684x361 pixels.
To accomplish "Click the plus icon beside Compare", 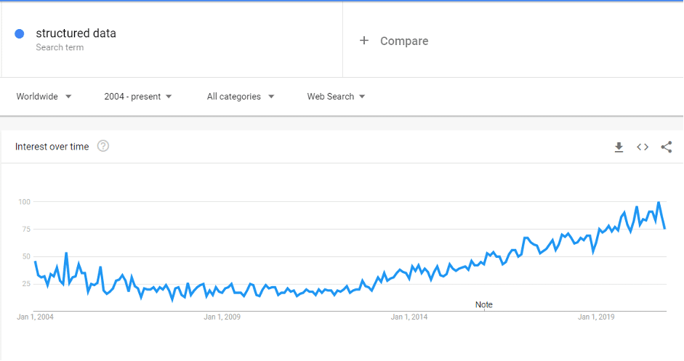I will point(364,41).
